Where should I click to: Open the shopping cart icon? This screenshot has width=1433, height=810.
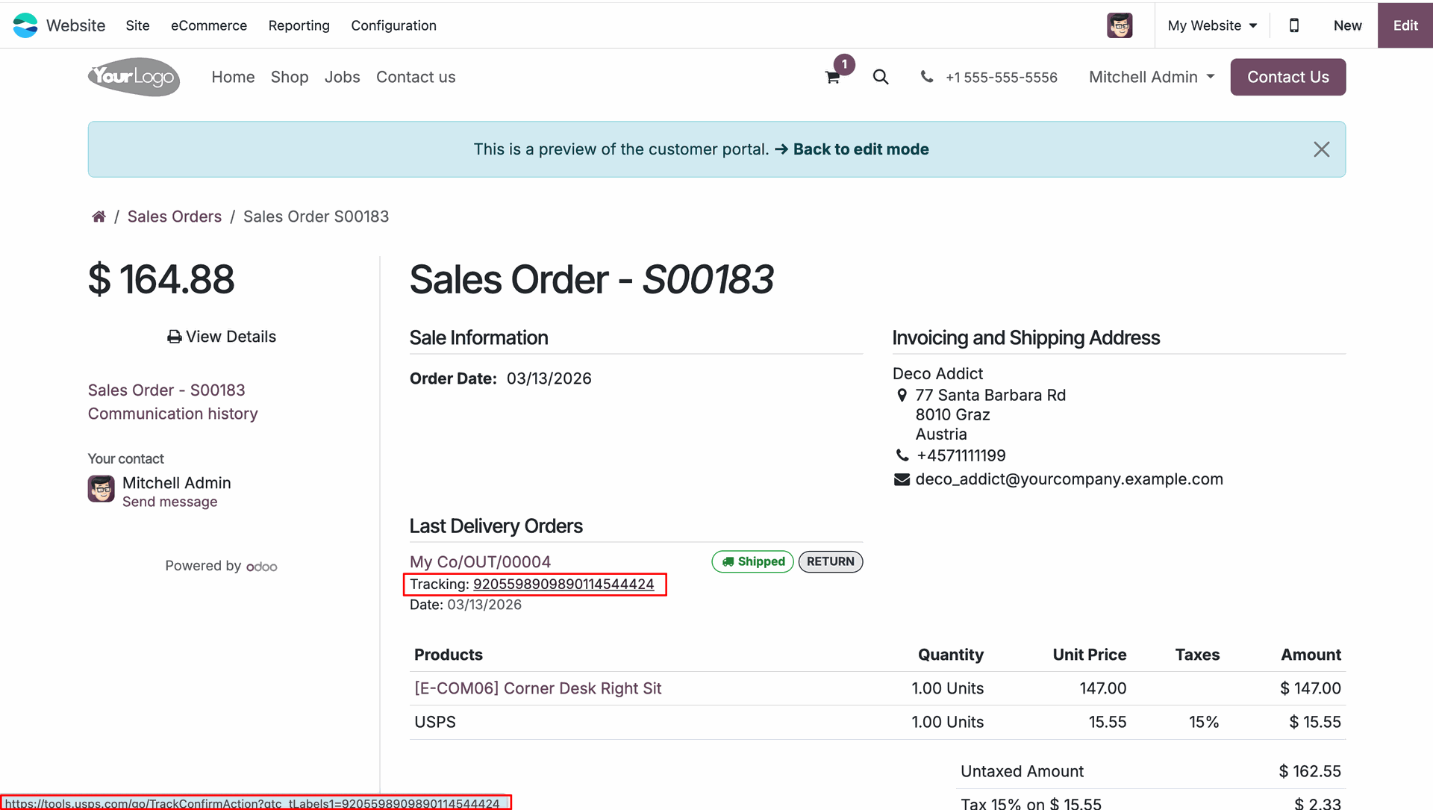833,77
